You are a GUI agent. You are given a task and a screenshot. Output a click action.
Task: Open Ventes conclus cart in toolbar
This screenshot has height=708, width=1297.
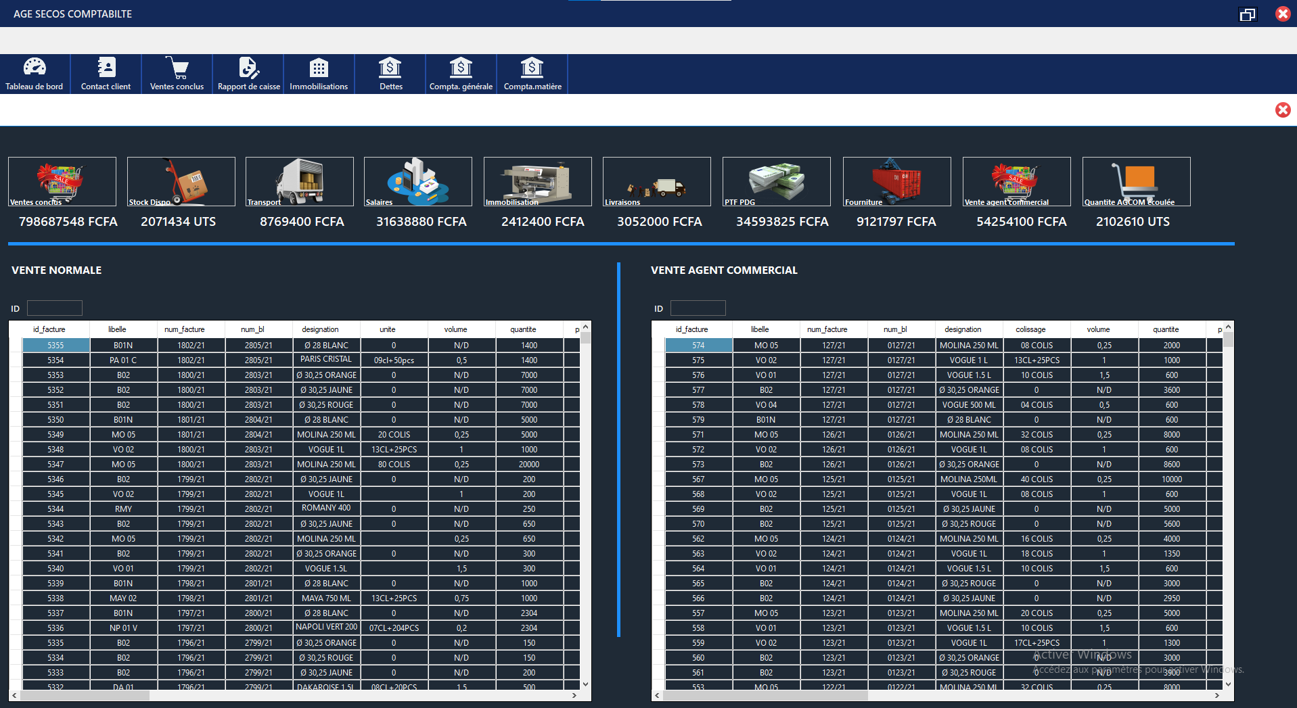[x=177, y=74]
